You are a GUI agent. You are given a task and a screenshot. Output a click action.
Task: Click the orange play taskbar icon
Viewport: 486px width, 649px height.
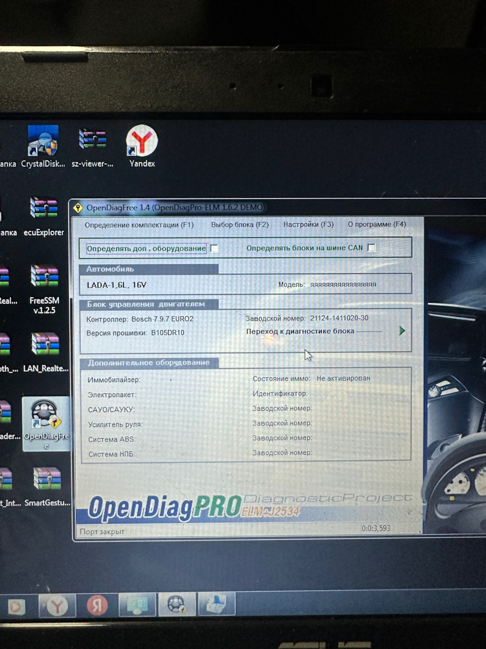[17, 606]
